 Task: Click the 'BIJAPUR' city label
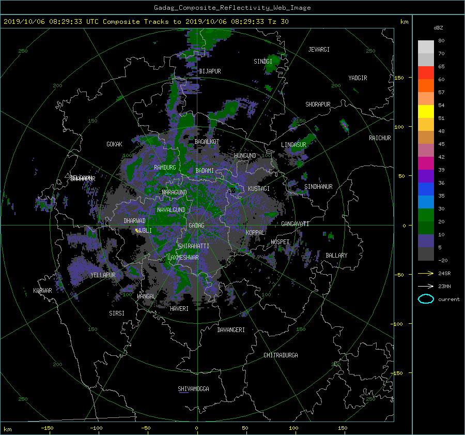point(210,71)
